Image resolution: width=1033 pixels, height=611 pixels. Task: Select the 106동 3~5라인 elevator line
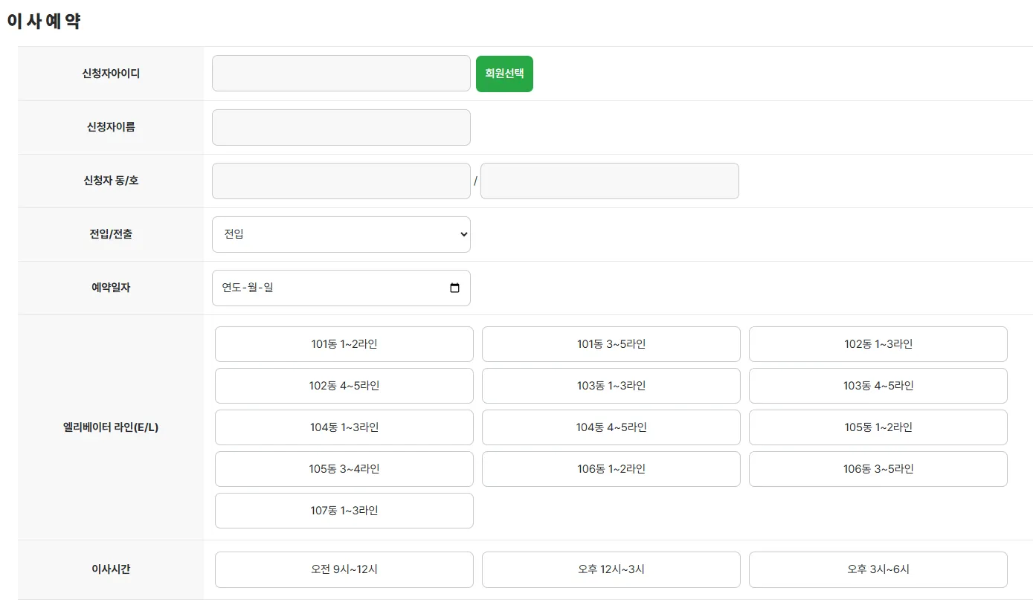[878, 469]
